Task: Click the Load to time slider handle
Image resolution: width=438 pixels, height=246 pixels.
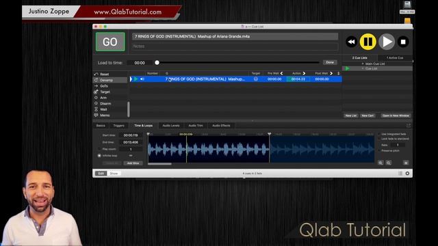Action: click(157, 63)
